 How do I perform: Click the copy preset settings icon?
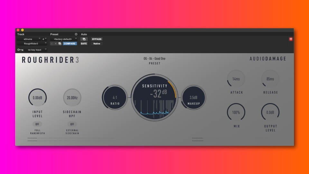tap(60, 43)
